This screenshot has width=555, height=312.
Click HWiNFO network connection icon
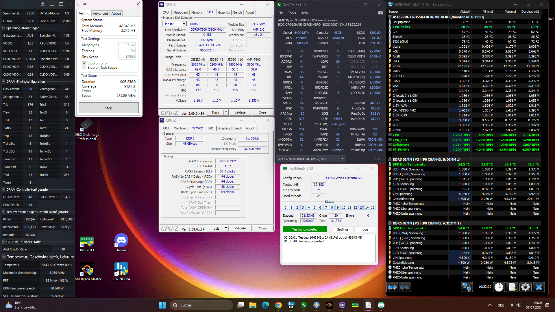tap(467, 287)
